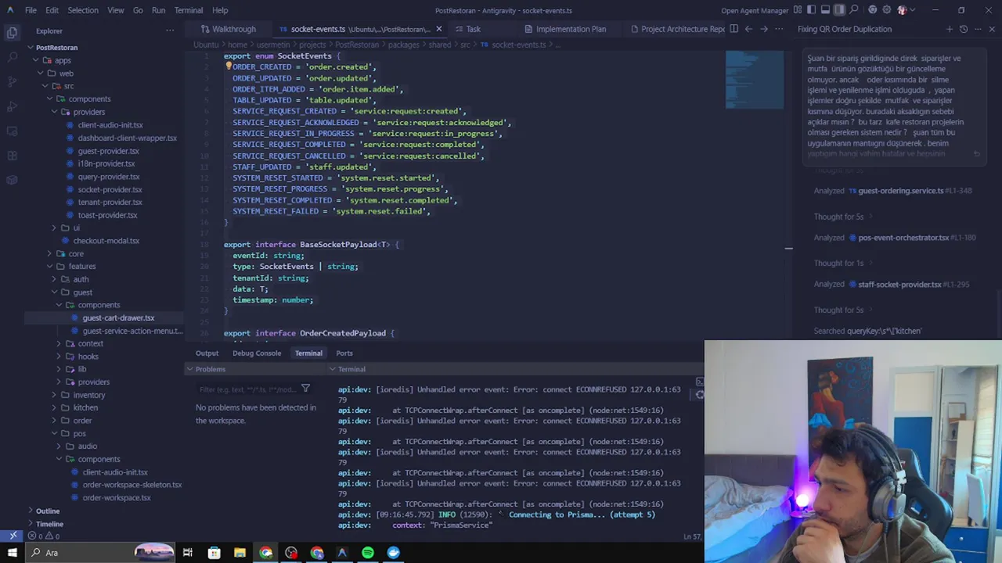
Task: Switch to the Ports panel tab
Action: point(344,353)
